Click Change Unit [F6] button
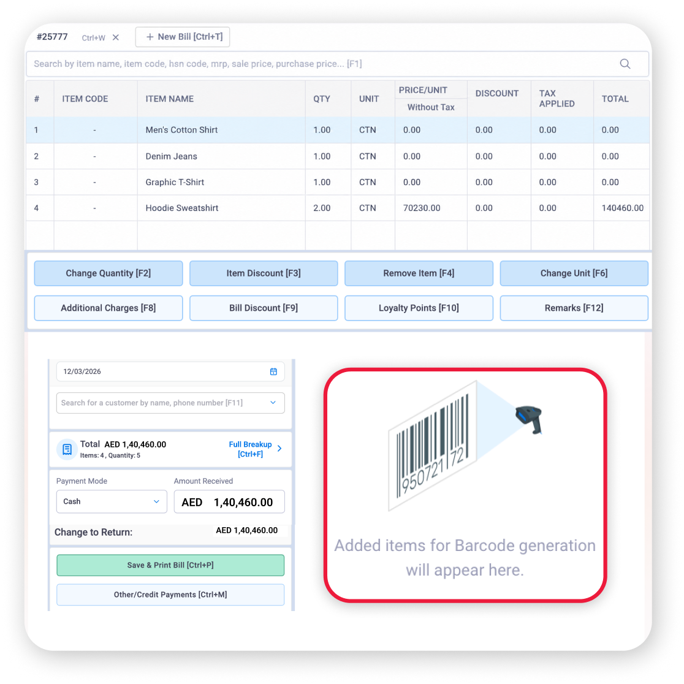The height and width of the screenshot is (684, 684). pyautogui.click(x=574, y=273)
